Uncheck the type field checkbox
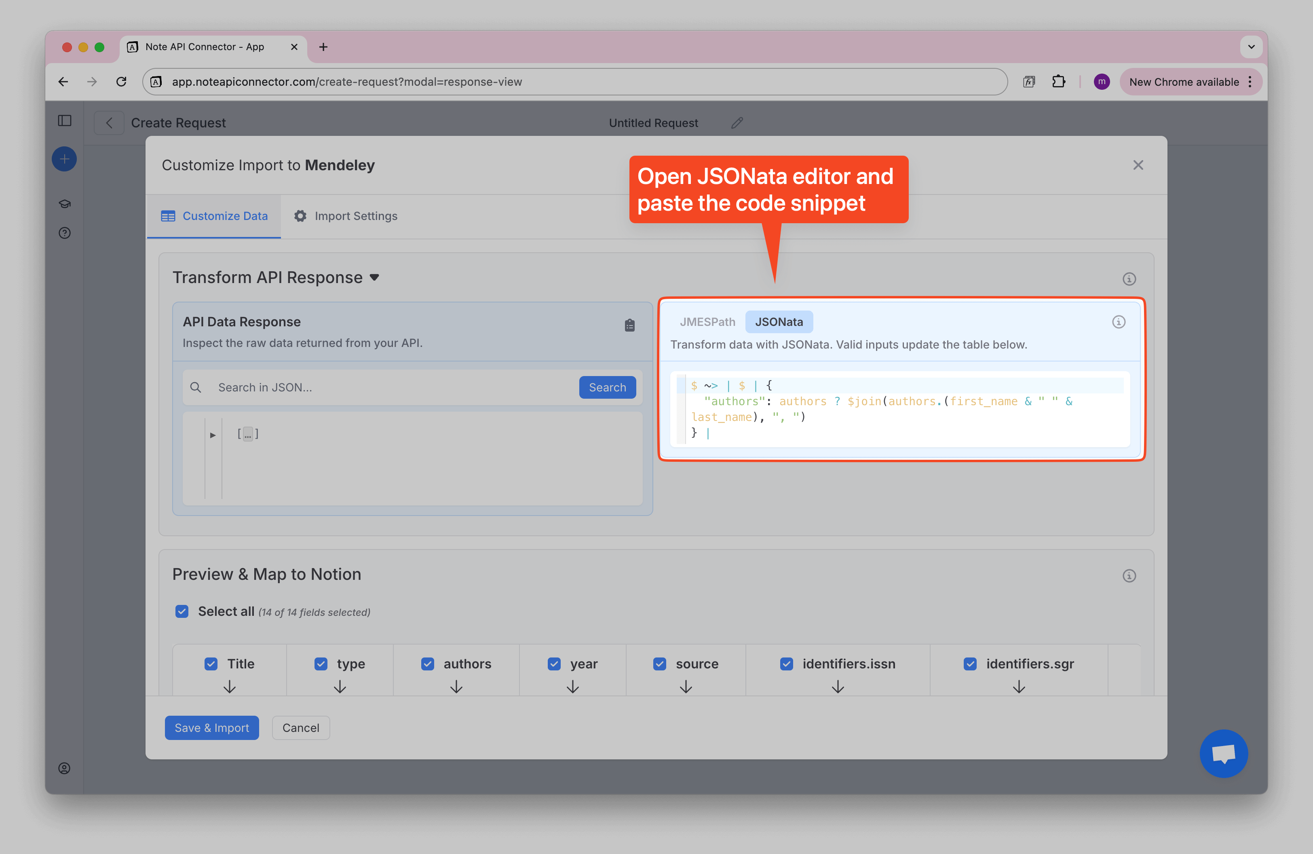Viewport: 1313px width, 854px height. (321, 664)
